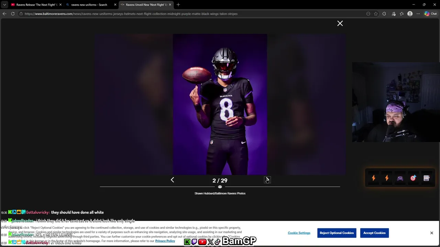Open the tab actions dropdown
This screenshot has width=440, height=247.
4,4
